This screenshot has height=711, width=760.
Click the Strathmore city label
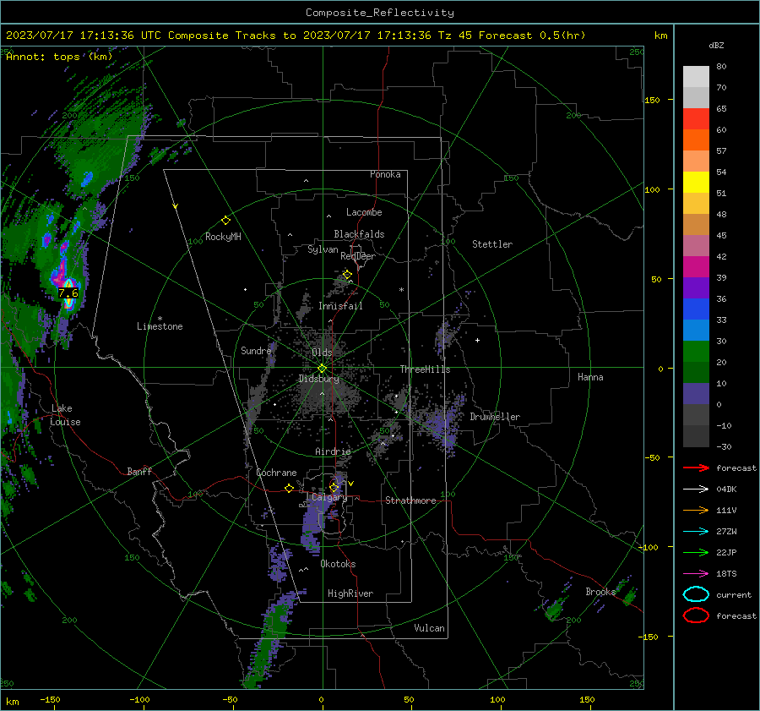tap(410, 500)
